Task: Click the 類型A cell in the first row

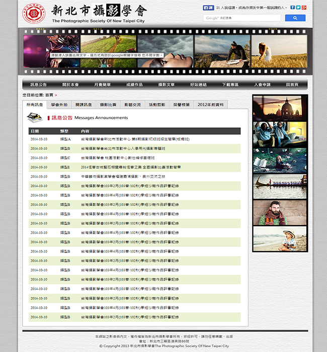Action: tap(65, 139)
